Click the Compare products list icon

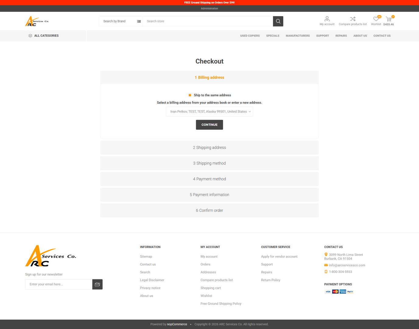[352, 19]
